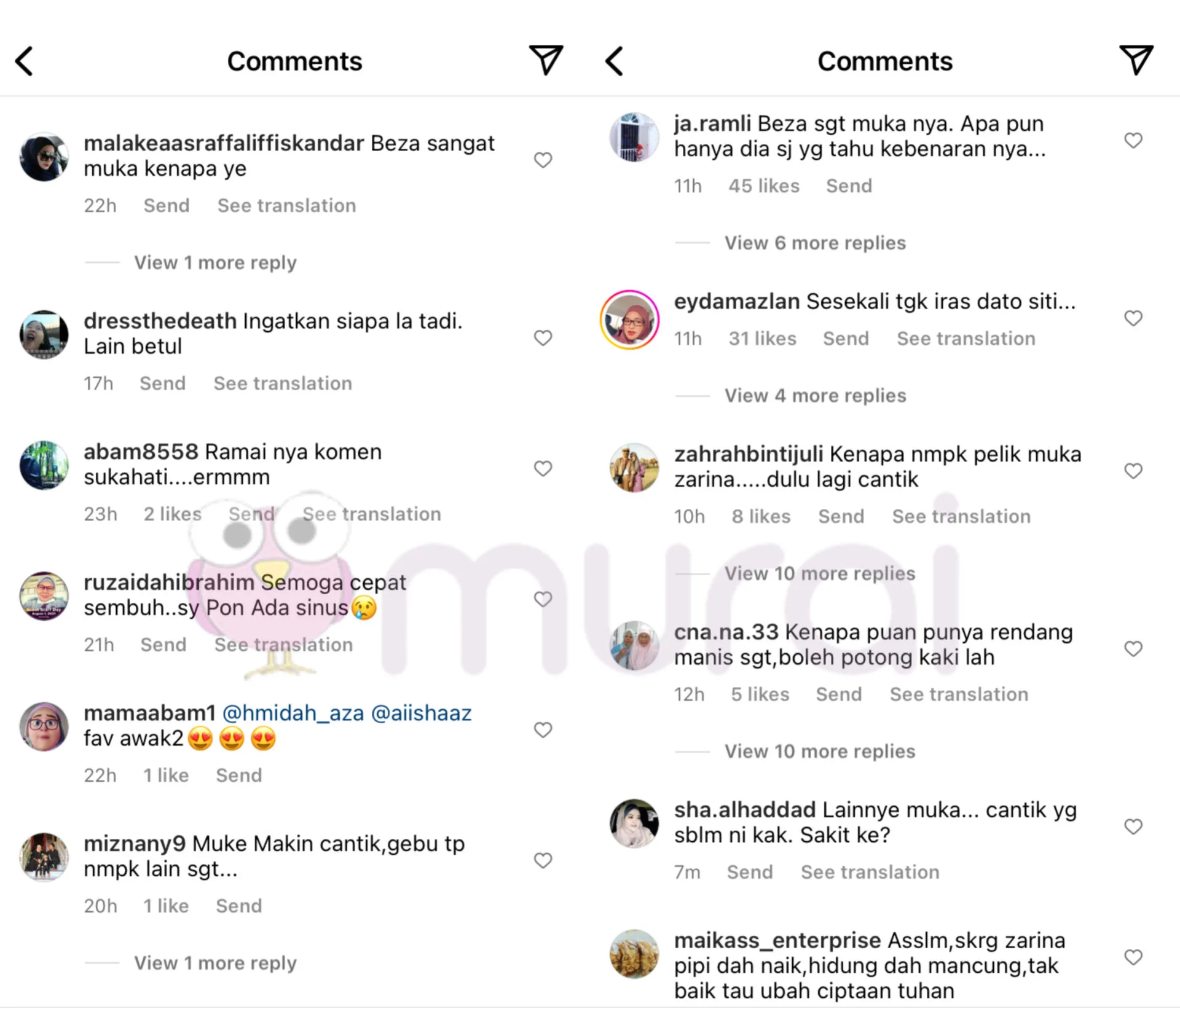Tap the share paper-plane icon in right header
This screenshot has height=1009, width=1180.
coord(1136,60)
